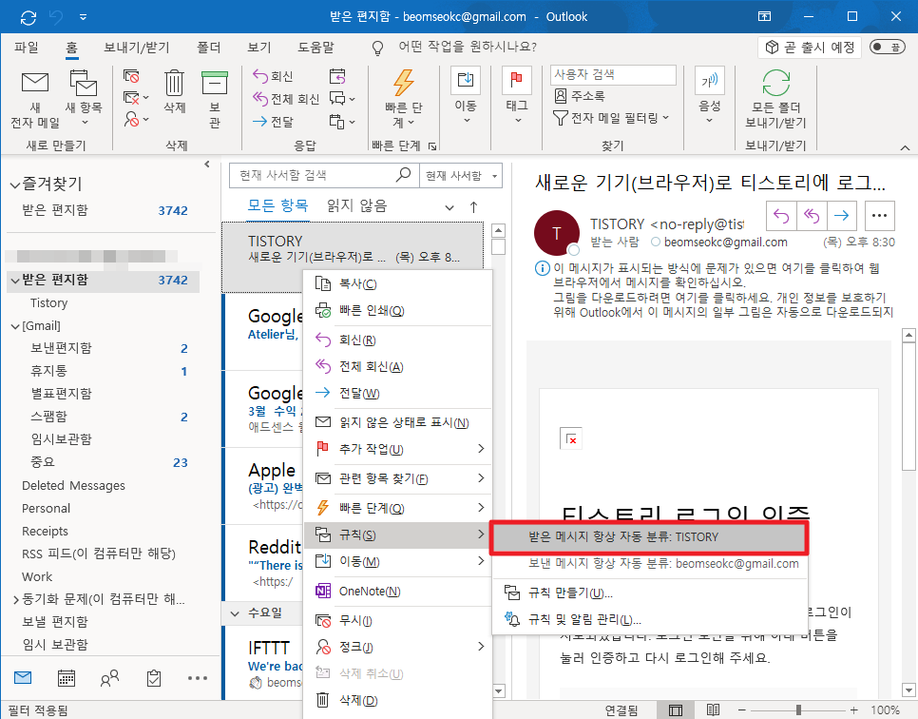918x719 pixels.
Task: Choose OneNote in context menu
Action: (x=397, y=592)
